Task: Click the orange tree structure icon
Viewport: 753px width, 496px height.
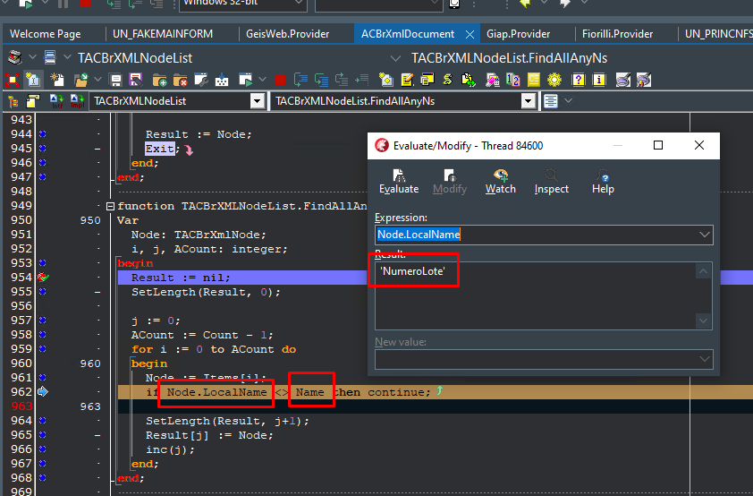Action: click(x=13, y=101)
